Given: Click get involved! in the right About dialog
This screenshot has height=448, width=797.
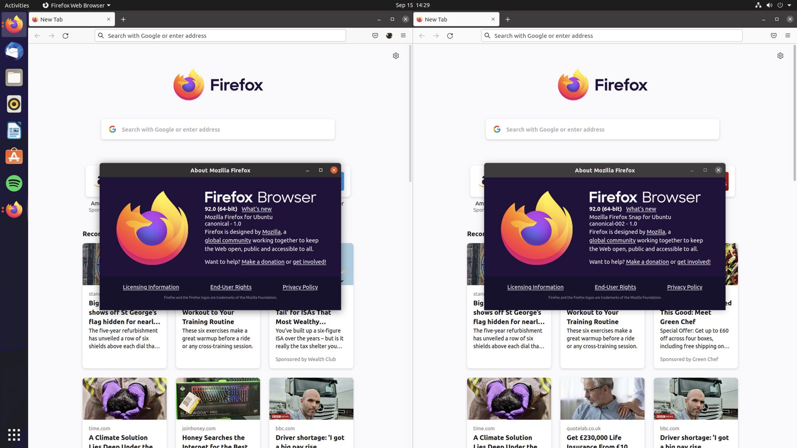Looking at the screenshot, I should (x=694, y=262).
